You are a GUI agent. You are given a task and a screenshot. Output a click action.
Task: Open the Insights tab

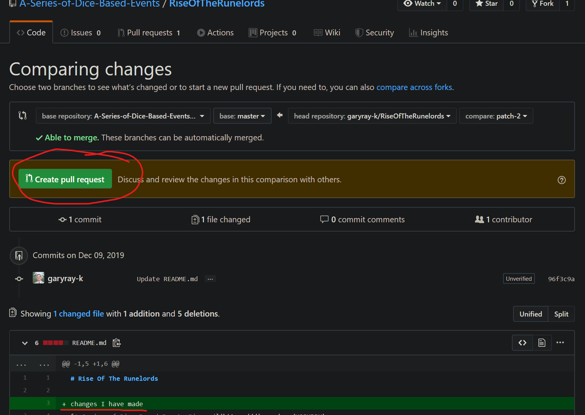click(x=428, y=33)
